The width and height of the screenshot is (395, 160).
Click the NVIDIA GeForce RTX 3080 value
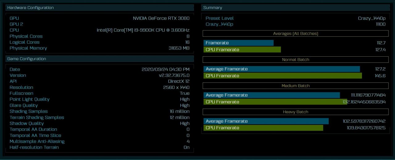point(161,18)
